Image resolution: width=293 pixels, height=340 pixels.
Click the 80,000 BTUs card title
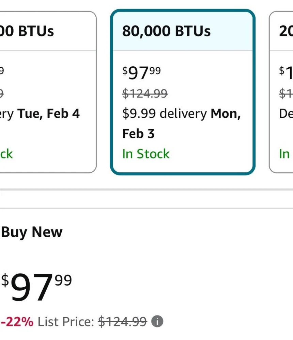pyautogui.click(x=166, y=31)
